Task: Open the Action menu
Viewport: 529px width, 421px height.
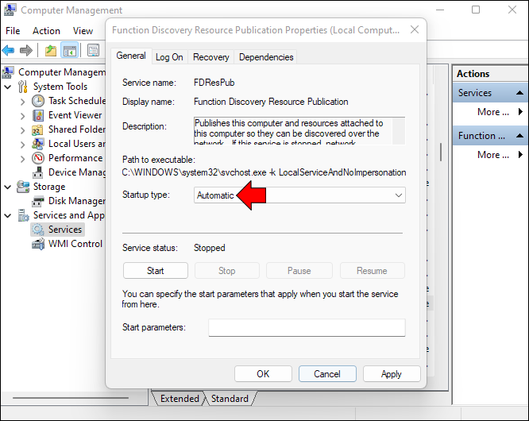Action: 46,31
